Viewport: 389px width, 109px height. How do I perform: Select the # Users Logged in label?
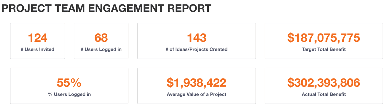coord(101,49)
